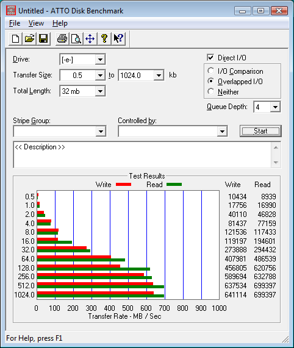Select the Neither radio button
The width and height of the screenshot is (294, 348).
point(210,91)
